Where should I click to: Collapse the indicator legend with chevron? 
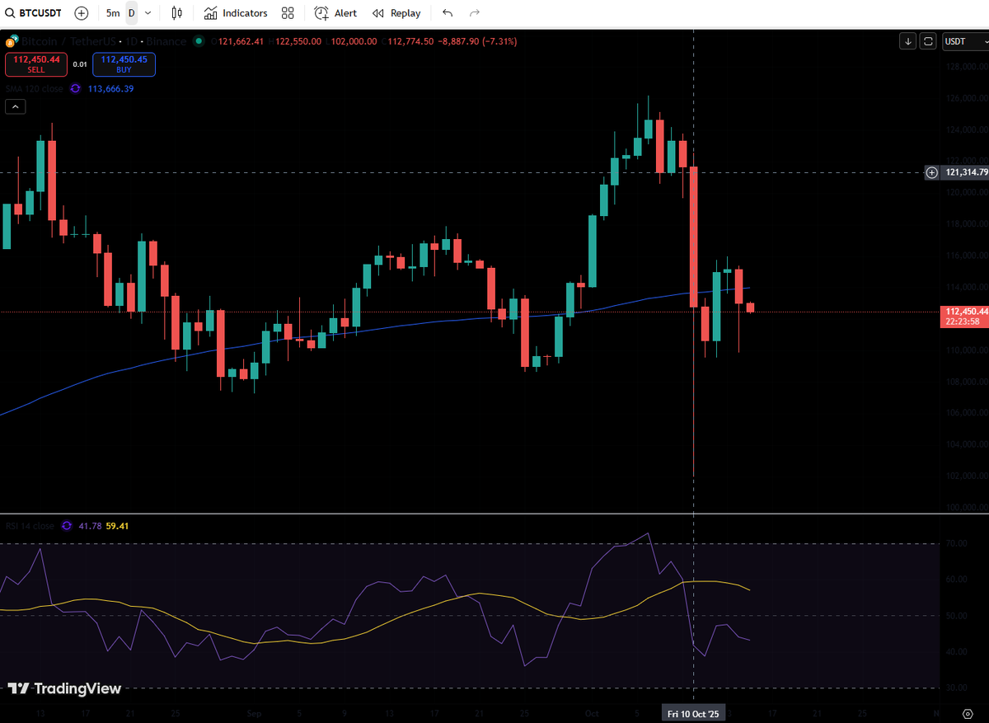pos(16,106)
